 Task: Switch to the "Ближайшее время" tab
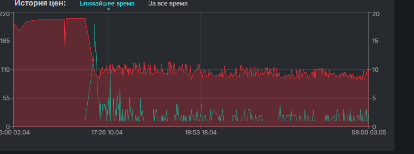[107, 4]
